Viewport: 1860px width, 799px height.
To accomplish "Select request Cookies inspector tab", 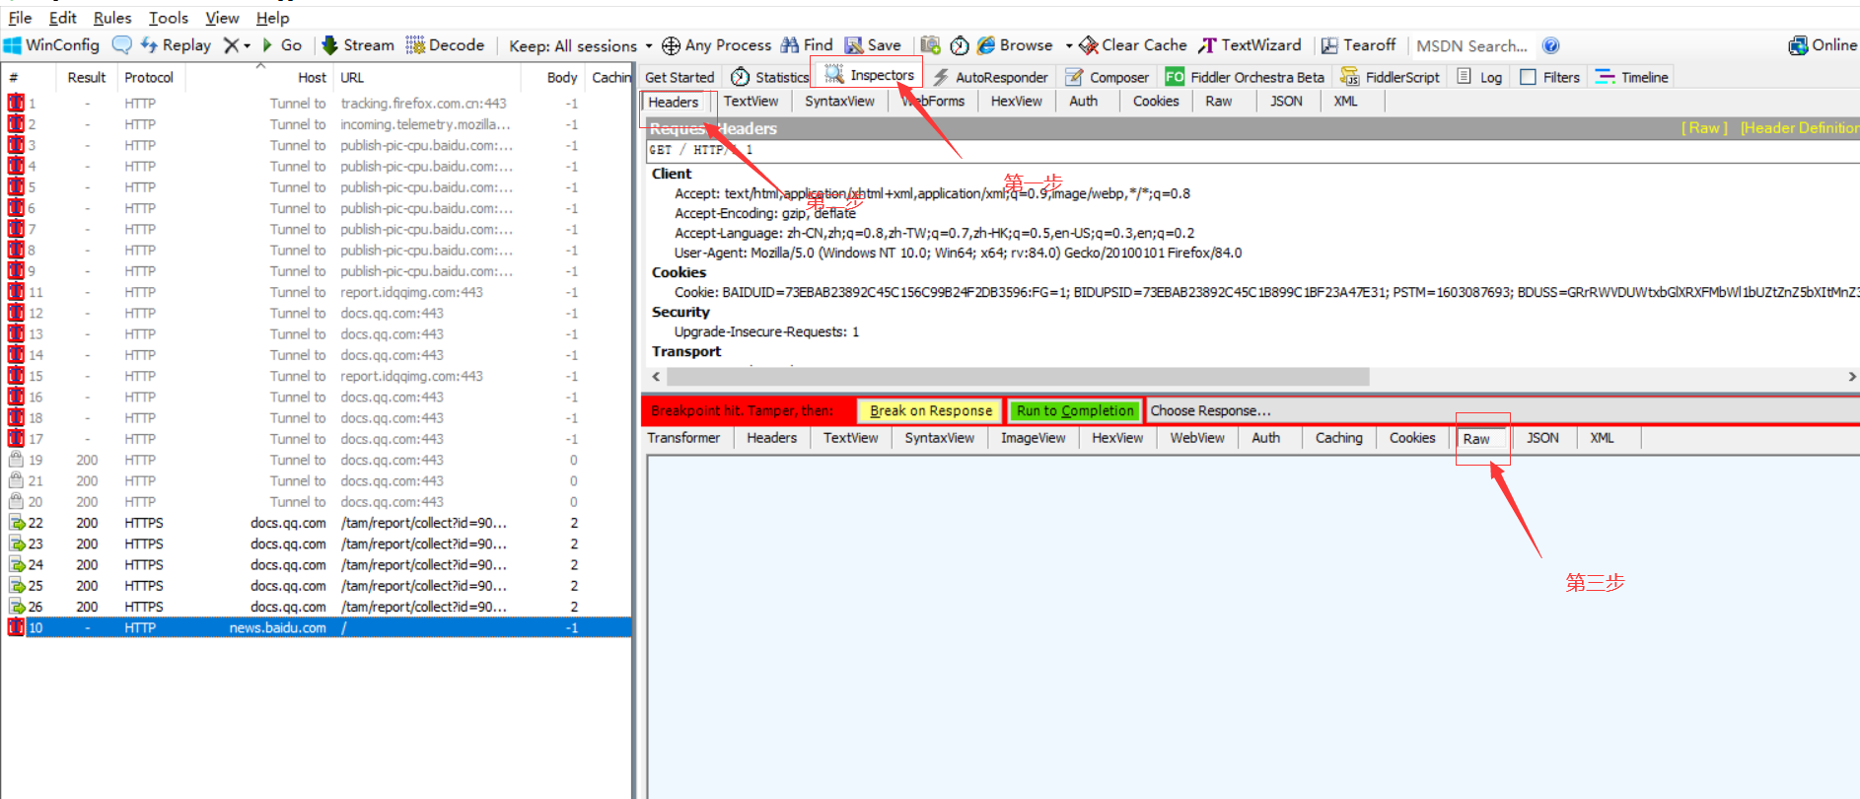I will point(1156,101).
